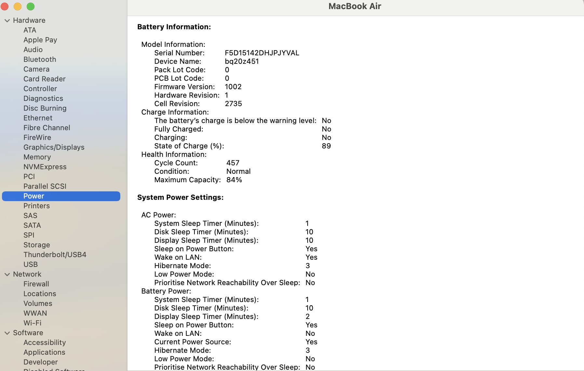This screenshot has width=584, height=371.
Task: Click the yellow minimize window button
Action: 18,7
